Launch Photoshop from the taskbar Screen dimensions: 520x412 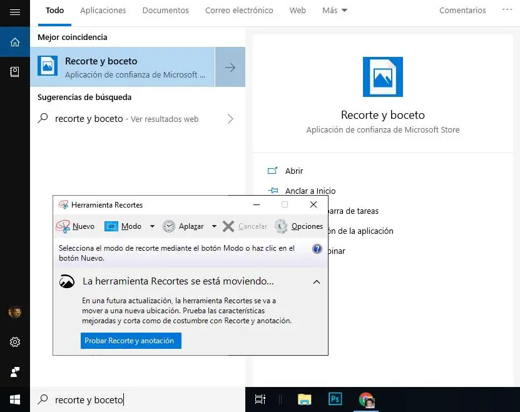pyautogui.click(x=335, y=399)
